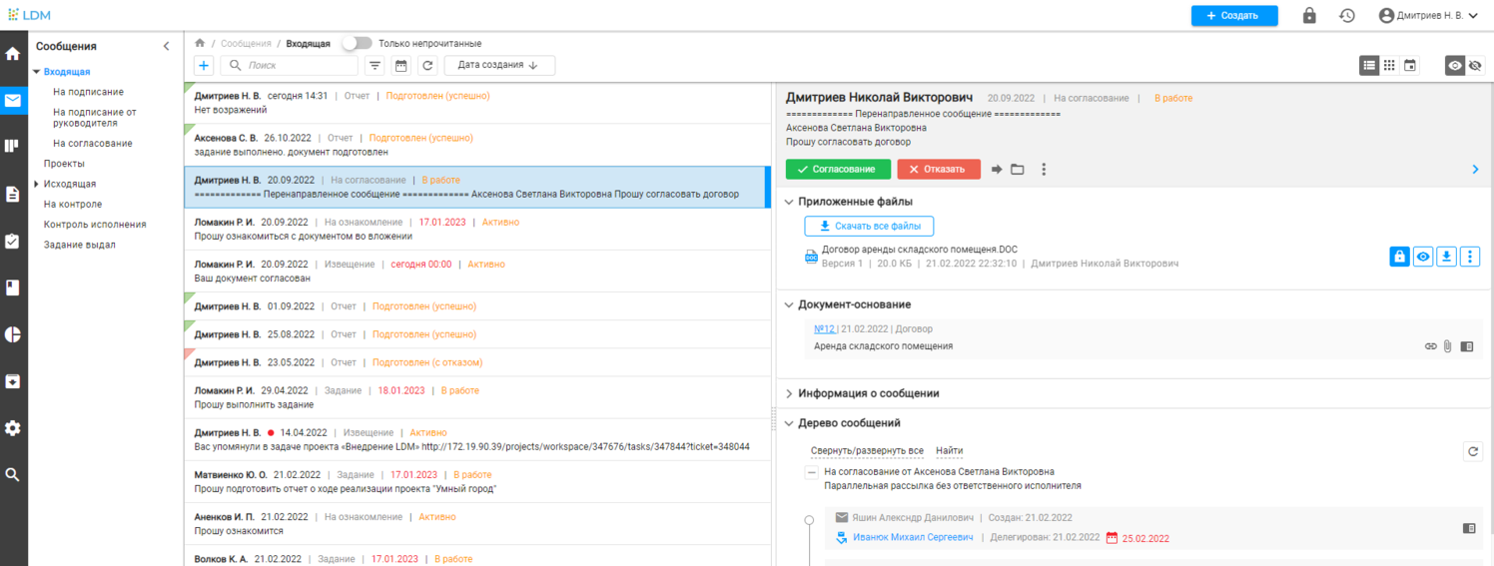This screenshot has width=1494, height=566.
Task: Click the Скачать все файлы button
Action: point(869,227)
